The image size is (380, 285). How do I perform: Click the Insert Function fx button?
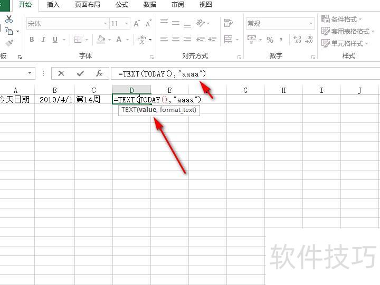[99, 73]
